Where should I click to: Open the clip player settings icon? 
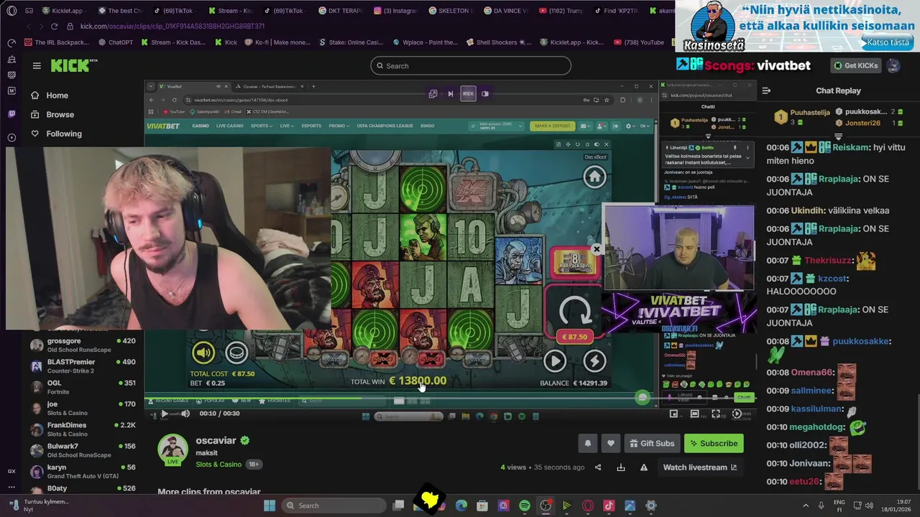pyautogui.click(x=737, y=414)
